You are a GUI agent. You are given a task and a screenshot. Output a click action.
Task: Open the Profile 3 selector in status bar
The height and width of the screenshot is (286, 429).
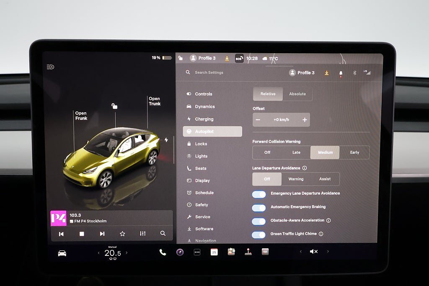tap(203, 58)
